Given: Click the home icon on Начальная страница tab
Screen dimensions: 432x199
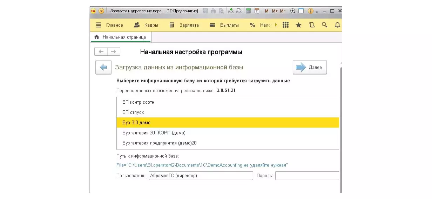Looking at the screenshot, I should (97, 37).
